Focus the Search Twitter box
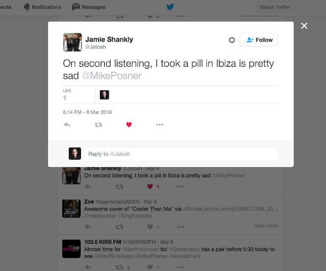This screenshot has height=271, width=326. pos(290,7)
